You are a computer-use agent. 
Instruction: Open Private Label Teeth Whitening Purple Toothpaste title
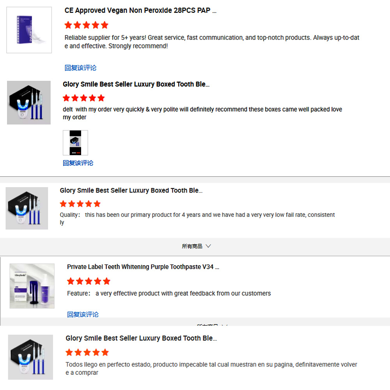click(x=143, y=267)
